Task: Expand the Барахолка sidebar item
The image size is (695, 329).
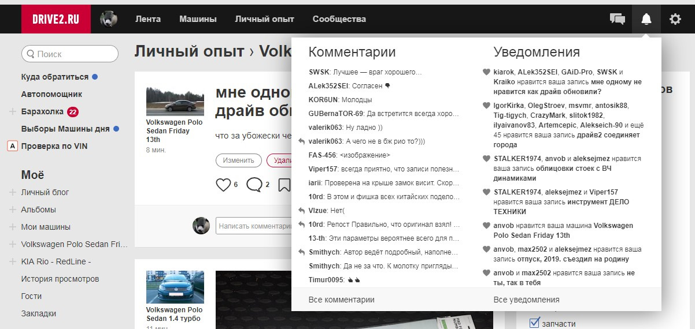Action: point(13,111)
